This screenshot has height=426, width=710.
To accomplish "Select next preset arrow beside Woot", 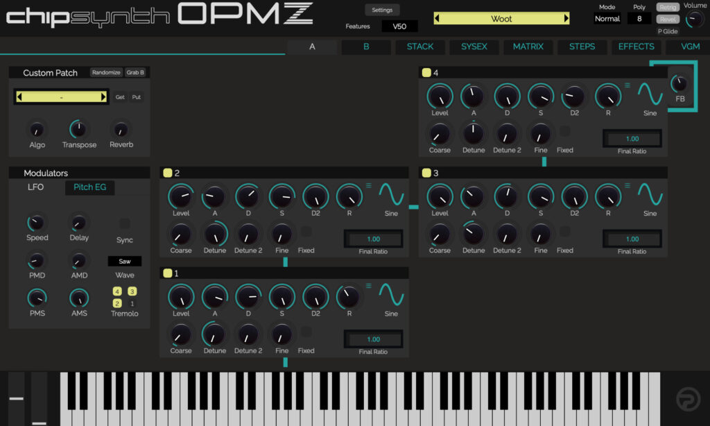I will click(566, 19).
